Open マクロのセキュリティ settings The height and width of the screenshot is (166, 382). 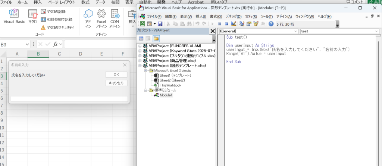point(57,28)
